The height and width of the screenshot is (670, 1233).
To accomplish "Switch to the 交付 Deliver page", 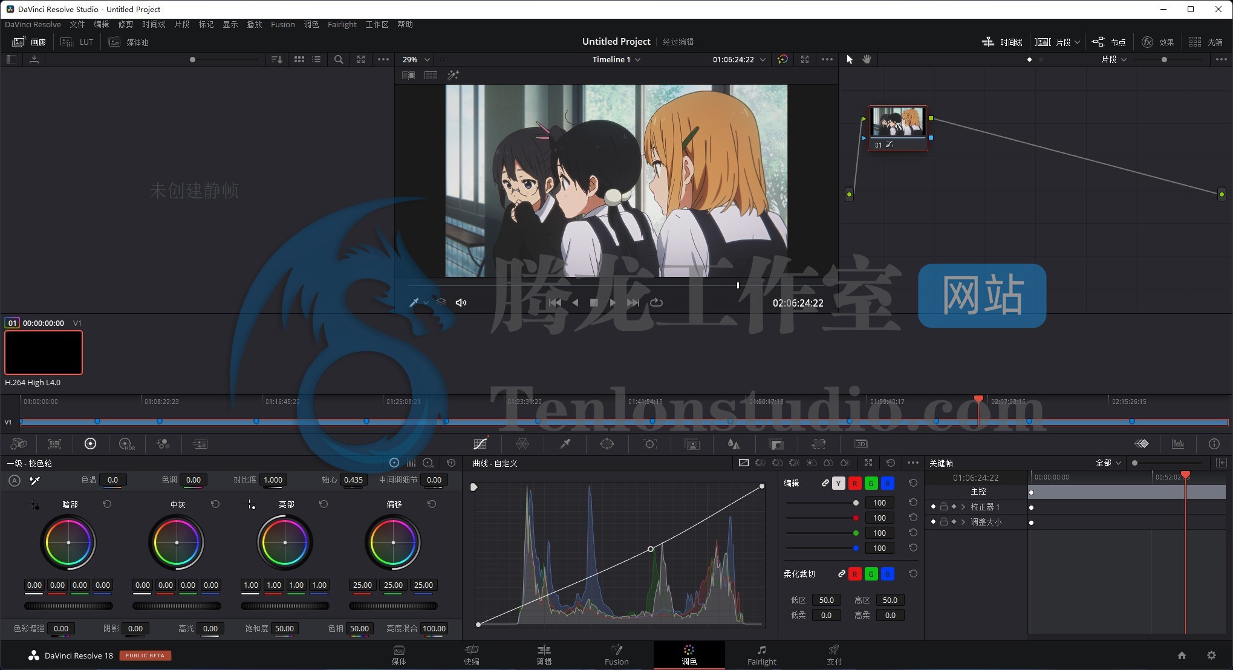I will pyautogui.click(x=834, y=655).
